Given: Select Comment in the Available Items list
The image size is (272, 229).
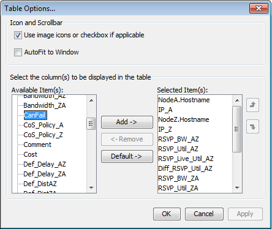Looking at the screenshot, I should 37,145.
